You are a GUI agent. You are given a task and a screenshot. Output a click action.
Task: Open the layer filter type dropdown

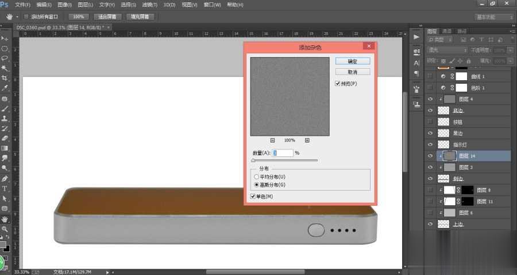click(440, 40)
